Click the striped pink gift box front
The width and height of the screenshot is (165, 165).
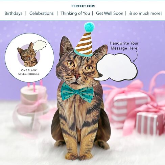150,123
